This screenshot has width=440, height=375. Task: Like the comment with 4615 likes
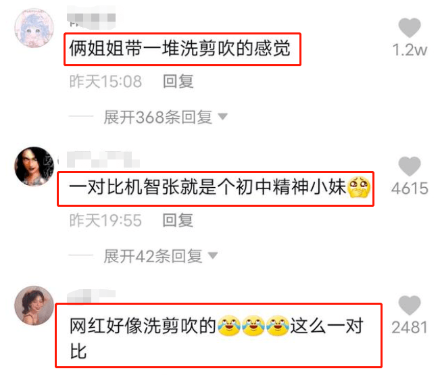(410, 166)
